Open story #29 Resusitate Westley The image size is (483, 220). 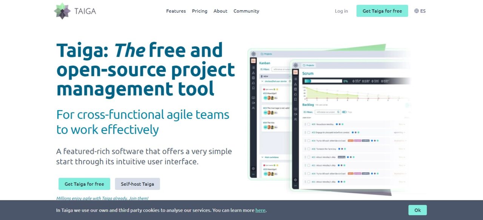pos(323,124)
